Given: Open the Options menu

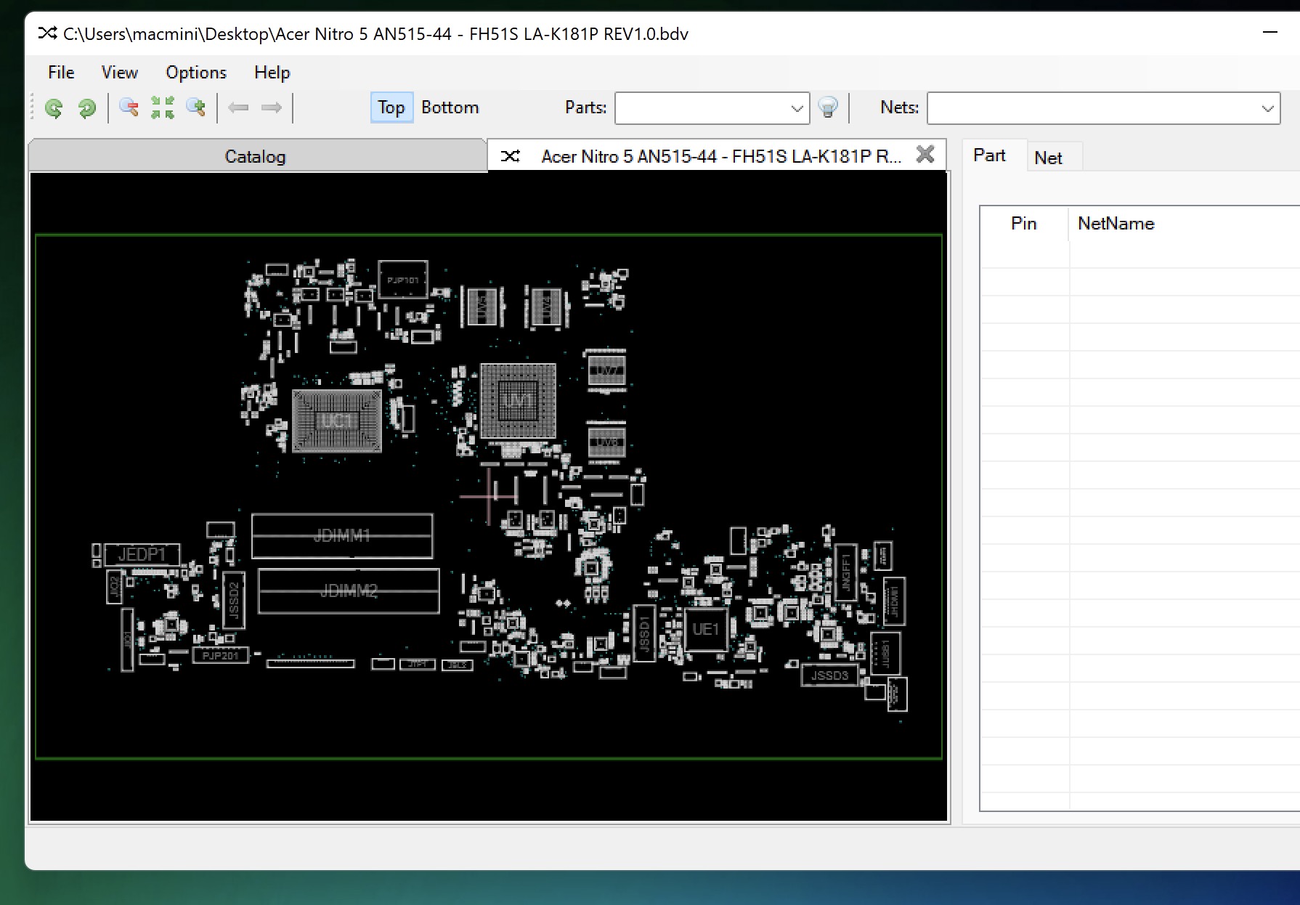Looking at the screenshot, I should (196, 73).
